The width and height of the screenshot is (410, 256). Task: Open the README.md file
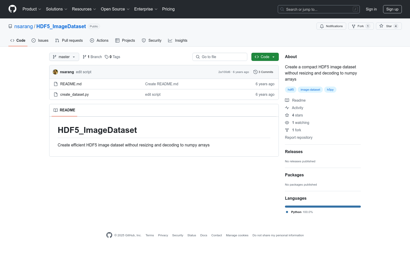pos(71,84)
